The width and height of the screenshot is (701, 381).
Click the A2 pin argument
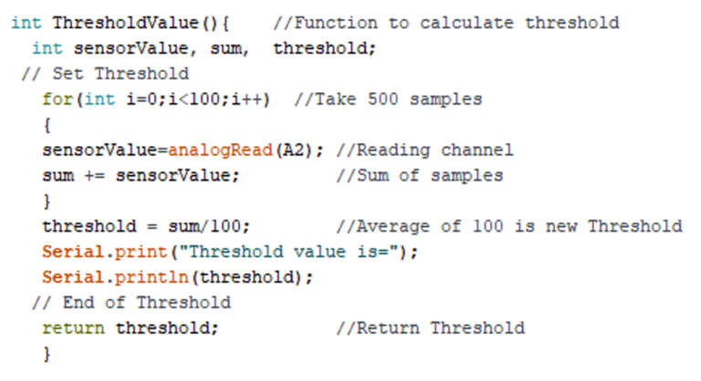(294, 150)
